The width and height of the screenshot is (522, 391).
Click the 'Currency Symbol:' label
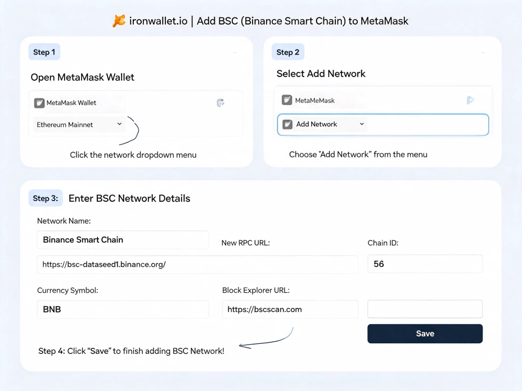click(67, 290)
